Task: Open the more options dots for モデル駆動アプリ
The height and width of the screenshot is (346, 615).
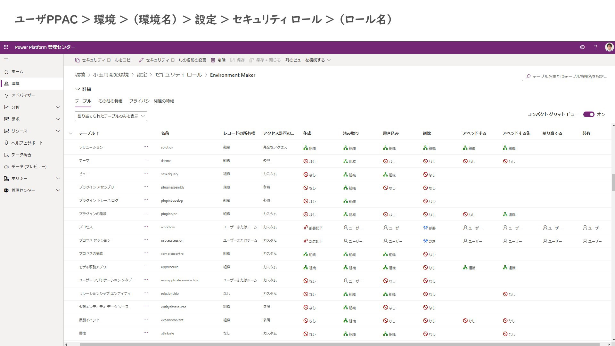Action: click(146, 266)
